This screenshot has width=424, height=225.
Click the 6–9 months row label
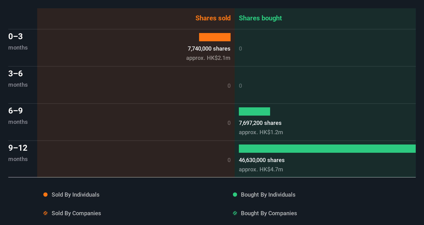click(18, 116)
